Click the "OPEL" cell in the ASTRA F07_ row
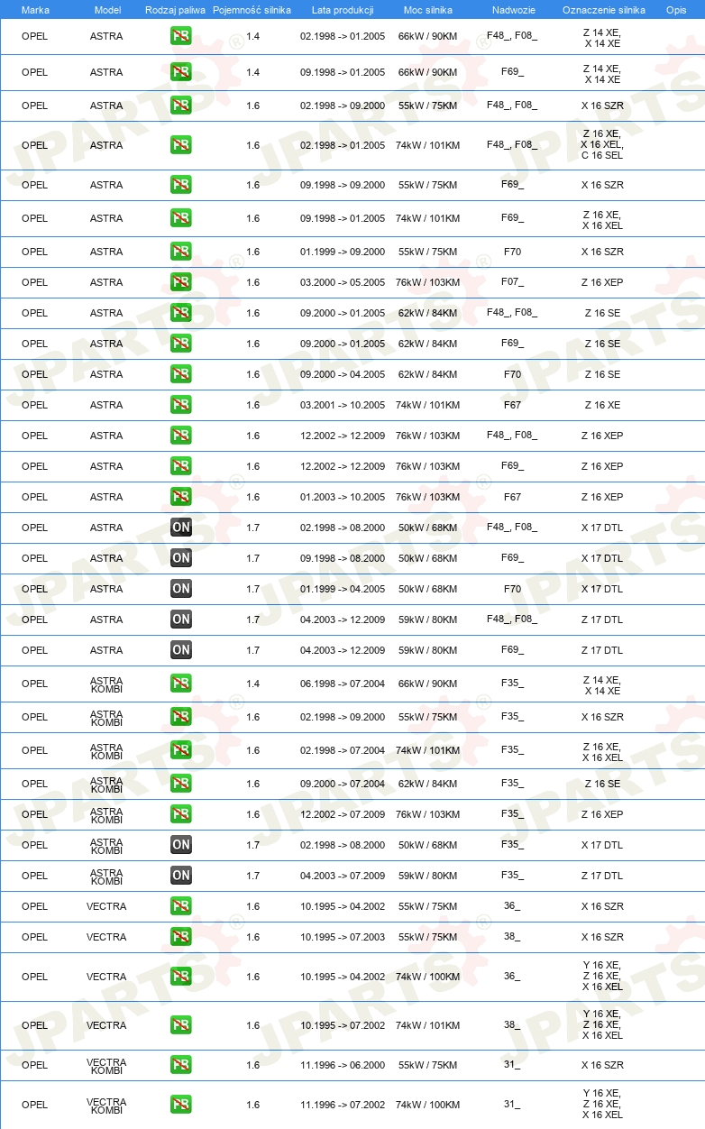 34,283
